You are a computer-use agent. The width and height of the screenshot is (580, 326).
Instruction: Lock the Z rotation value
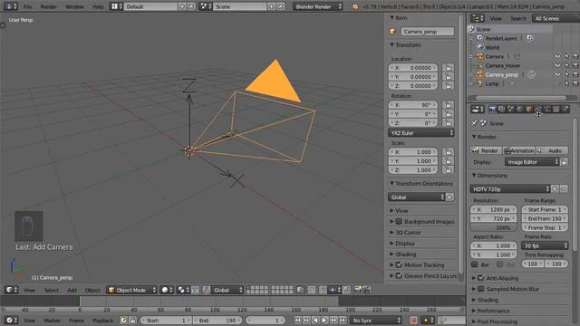[x=449, y=123]
